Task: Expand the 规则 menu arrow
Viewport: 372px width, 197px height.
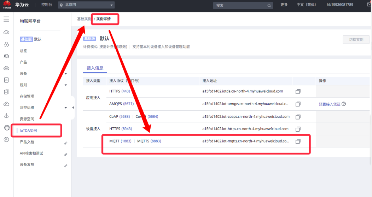Action: point(66,85)
